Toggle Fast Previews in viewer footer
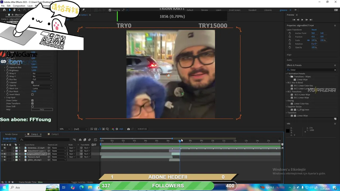 [92, 129]
